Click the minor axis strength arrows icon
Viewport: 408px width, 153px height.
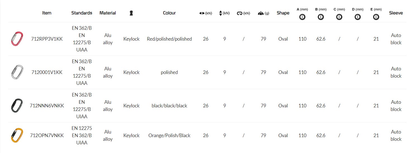[220, 13]
